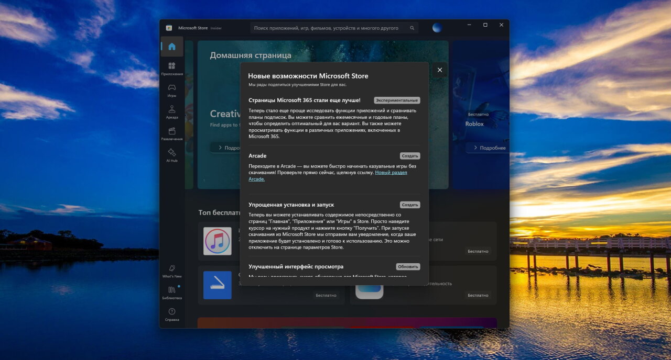Click the Microsoft Store logo icon
This screenshot has width=671, height=360.
click(169, 28)
